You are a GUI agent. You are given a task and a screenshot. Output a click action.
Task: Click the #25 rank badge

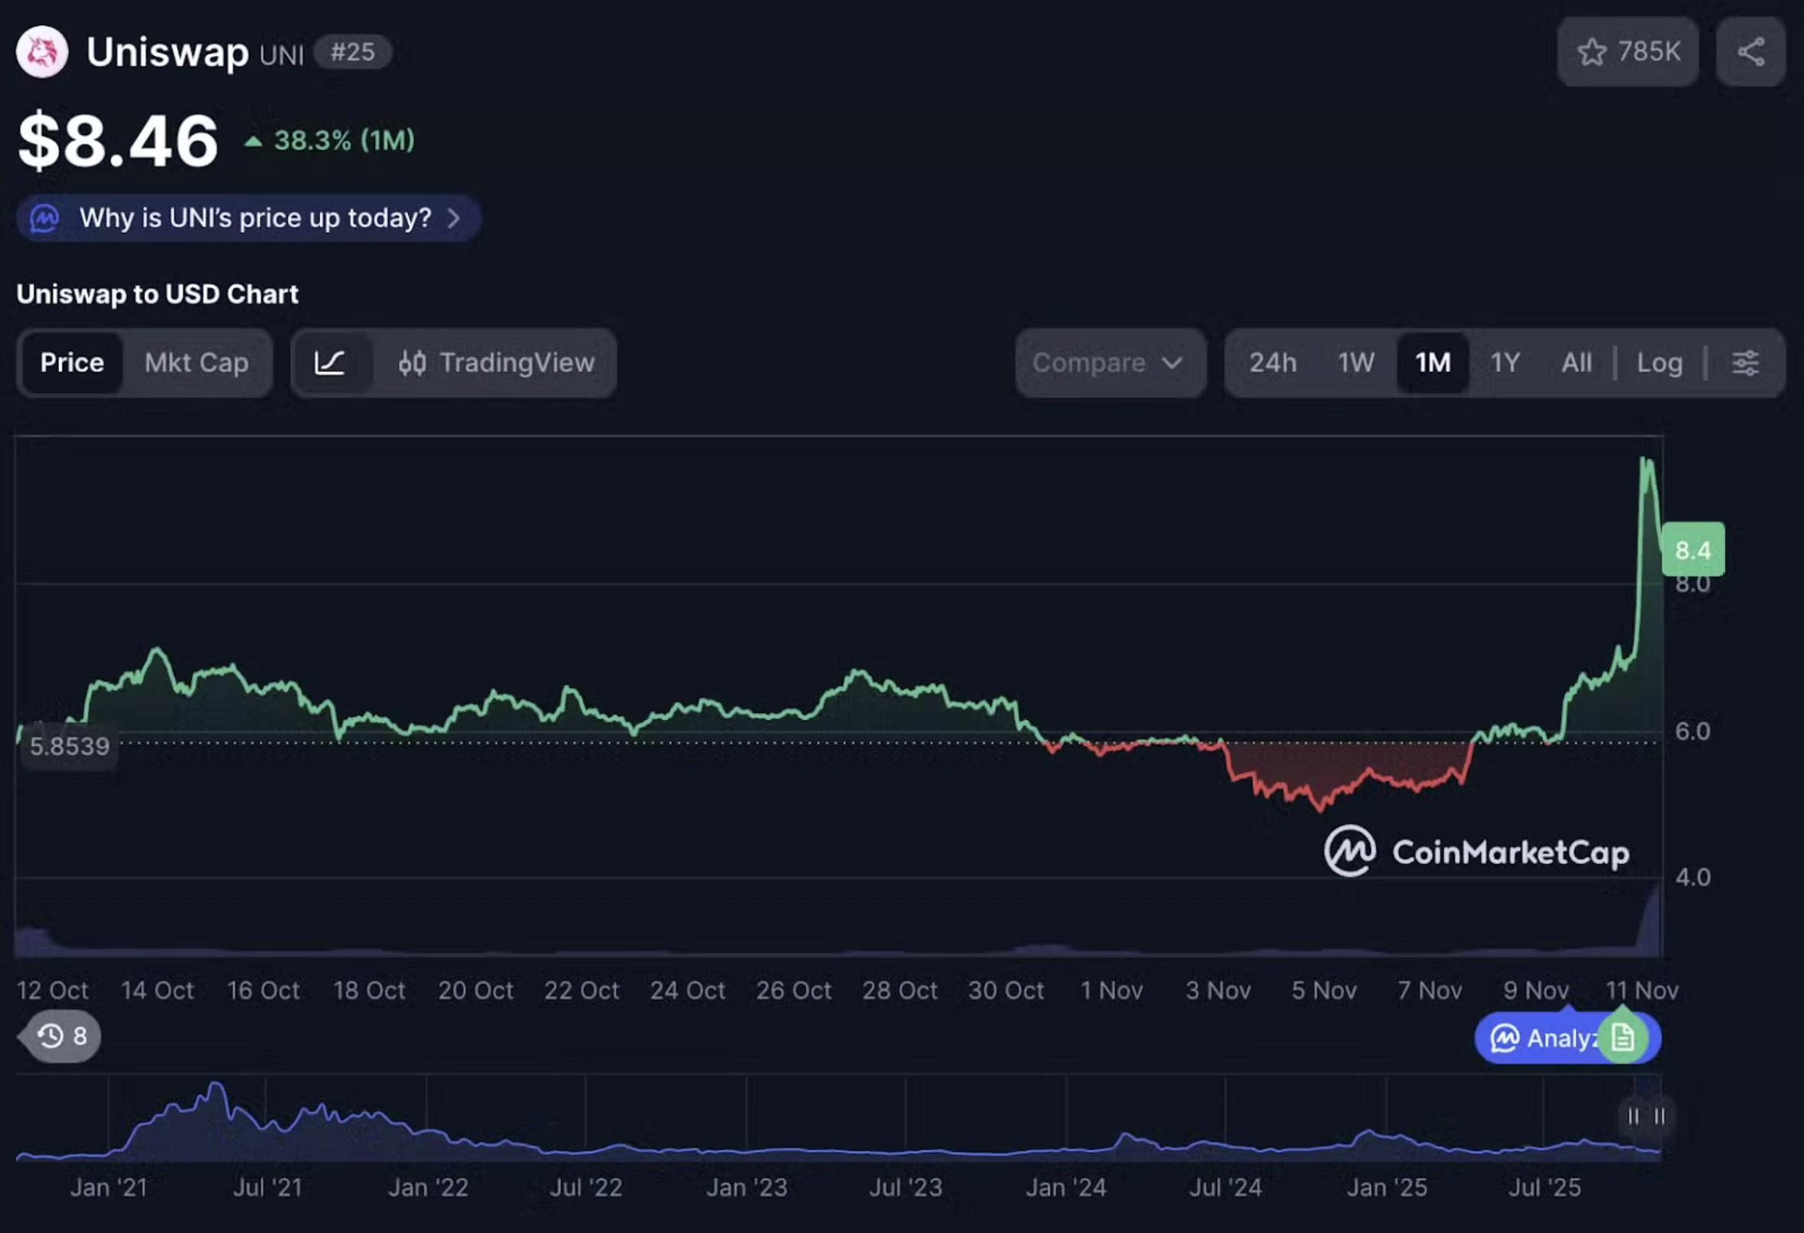352,52
